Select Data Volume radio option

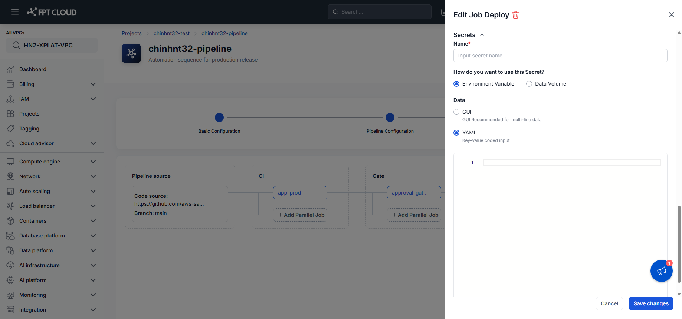[529, 84]
